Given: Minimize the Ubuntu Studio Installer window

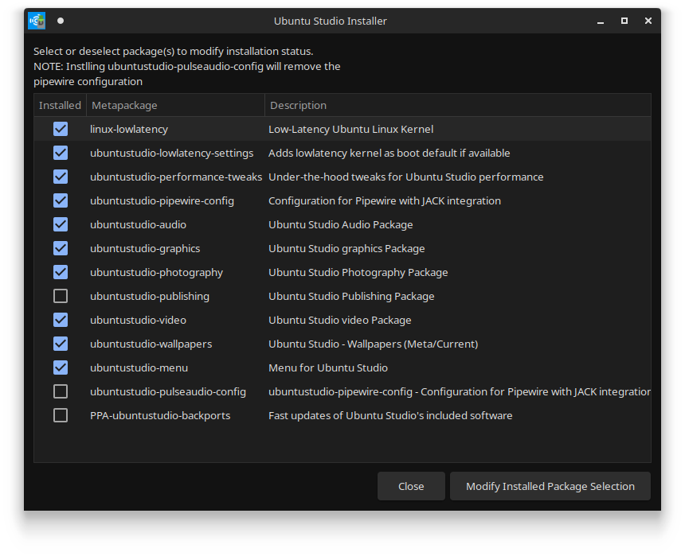Looking at the screenshot, I should click(x=601, y=21).
